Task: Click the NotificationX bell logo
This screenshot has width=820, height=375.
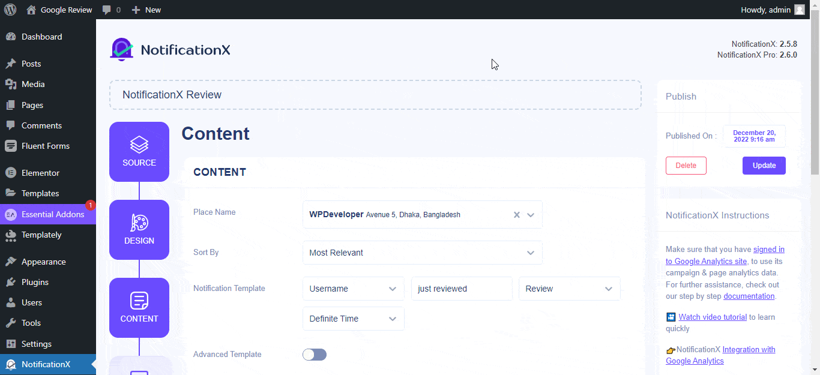Action: pos(122,50)
